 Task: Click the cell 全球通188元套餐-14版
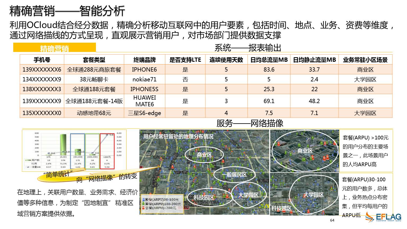click(x=94, y=101)
